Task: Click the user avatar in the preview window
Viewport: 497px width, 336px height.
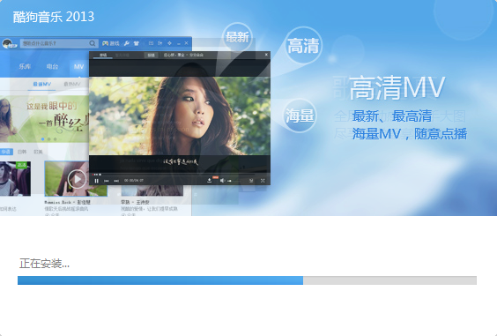Action: (9, 43)
